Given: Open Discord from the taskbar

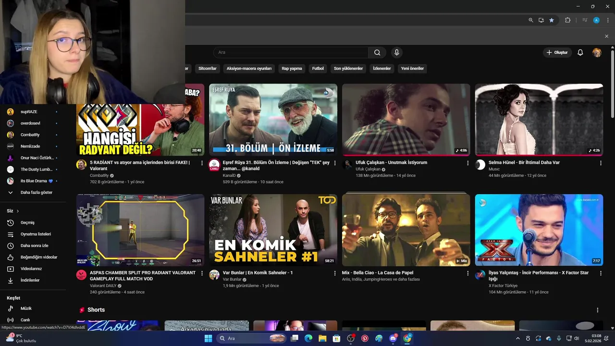Looking at the screenshot, I should (393, 338).
